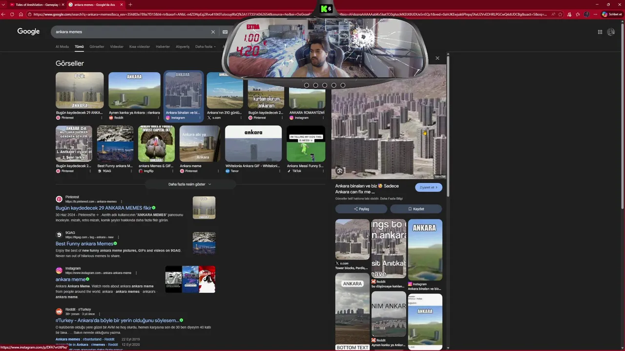Viewport: 625px width, 351px height.
Task: Open more options for the 9GAG search result
Action: pyautogui.click(x=118, y=237)
